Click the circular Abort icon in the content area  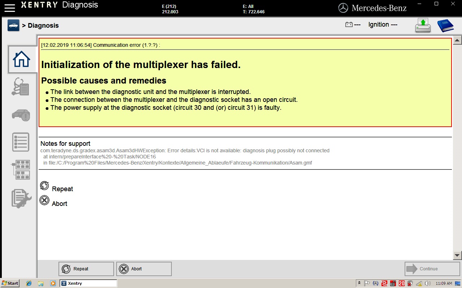(44, 200)
